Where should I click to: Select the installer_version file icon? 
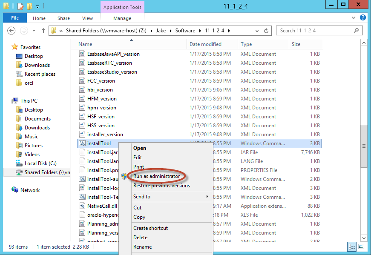pos(82,135)
